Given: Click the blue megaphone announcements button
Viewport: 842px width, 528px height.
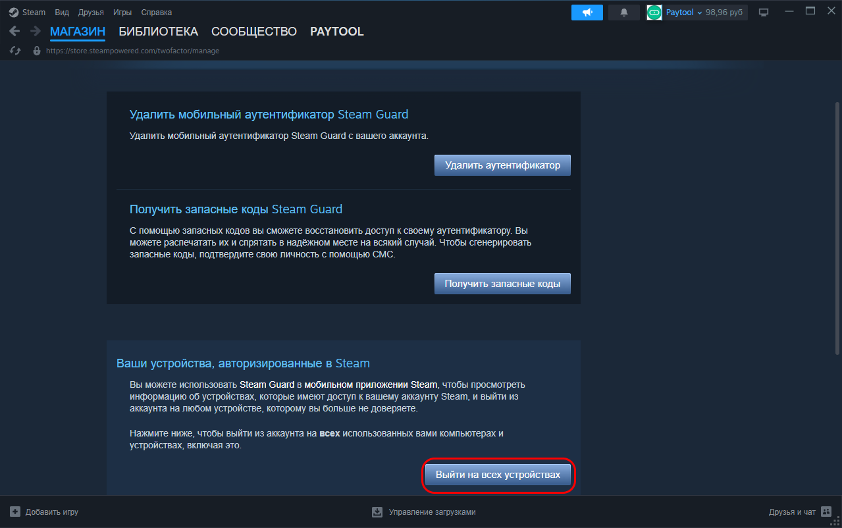Looking at the screenshot, I should 587,13.
